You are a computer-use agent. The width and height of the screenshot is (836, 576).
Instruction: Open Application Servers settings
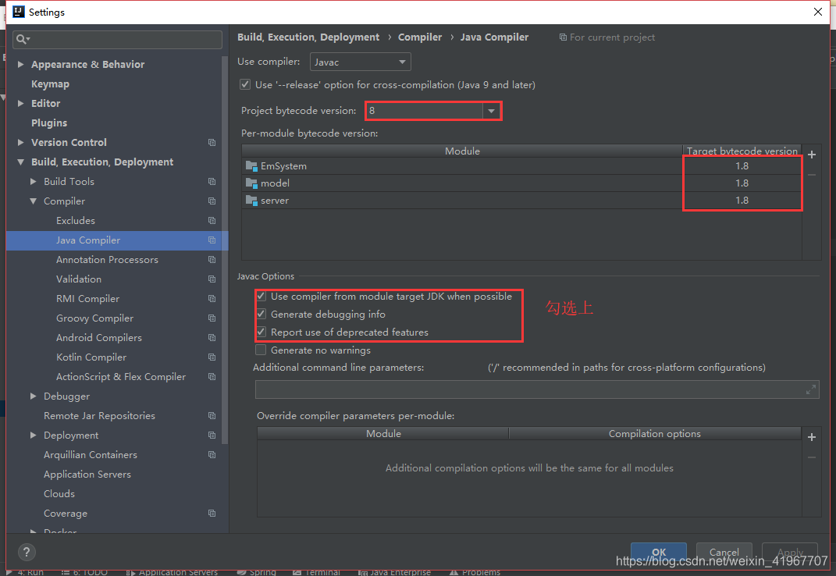[87, 474]
